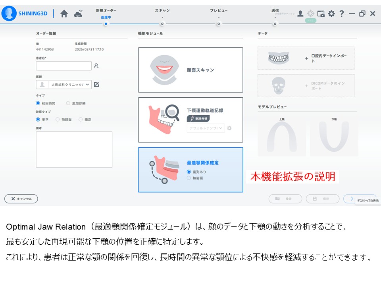Go to the Home screen icon
The image size is (381, 286).
click(x=64, y=14)
